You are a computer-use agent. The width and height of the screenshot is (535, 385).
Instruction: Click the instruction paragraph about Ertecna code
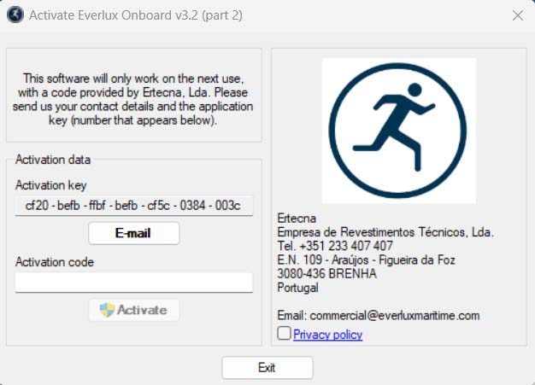[x=133, y=99]
